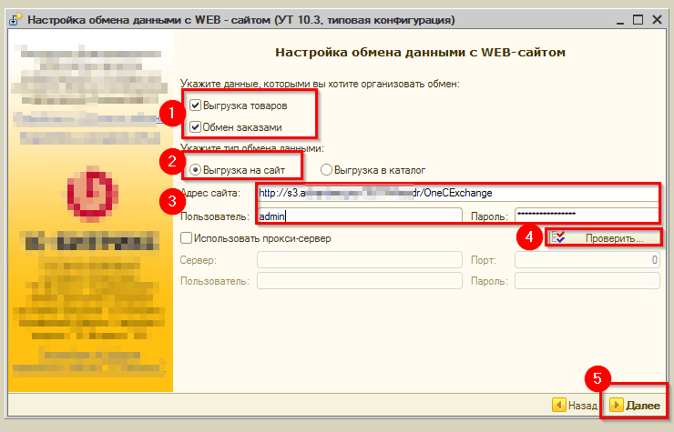Viewport: 674px width, 432px height.
Task: Select the Выгрузка на сайт radio button
Action: coord(196,169)
